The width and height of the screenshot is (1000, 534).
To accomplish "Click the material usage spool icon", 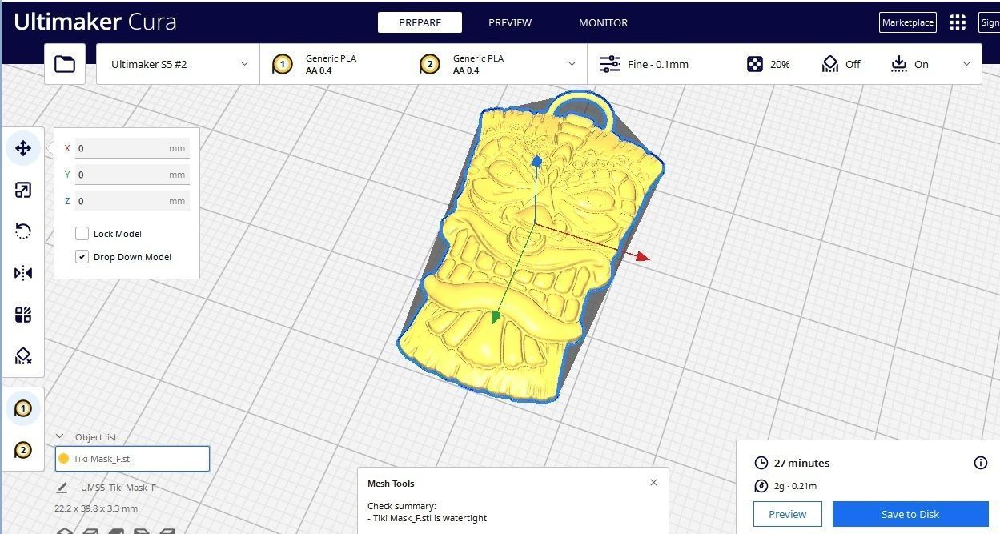I will (x=761, y=486).
